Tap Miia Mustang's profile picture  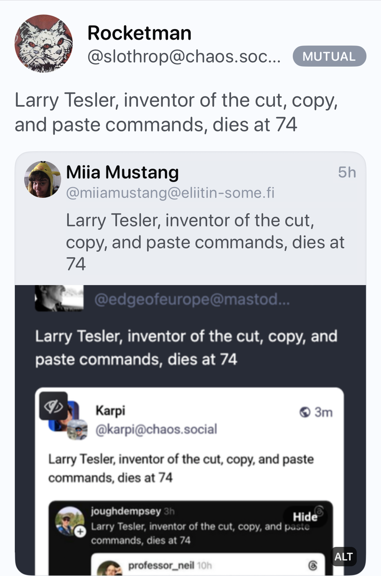[x=43, y=179]
